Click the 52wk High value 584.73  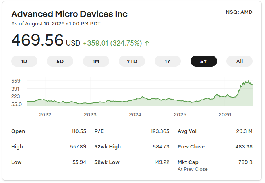(161, 147)
